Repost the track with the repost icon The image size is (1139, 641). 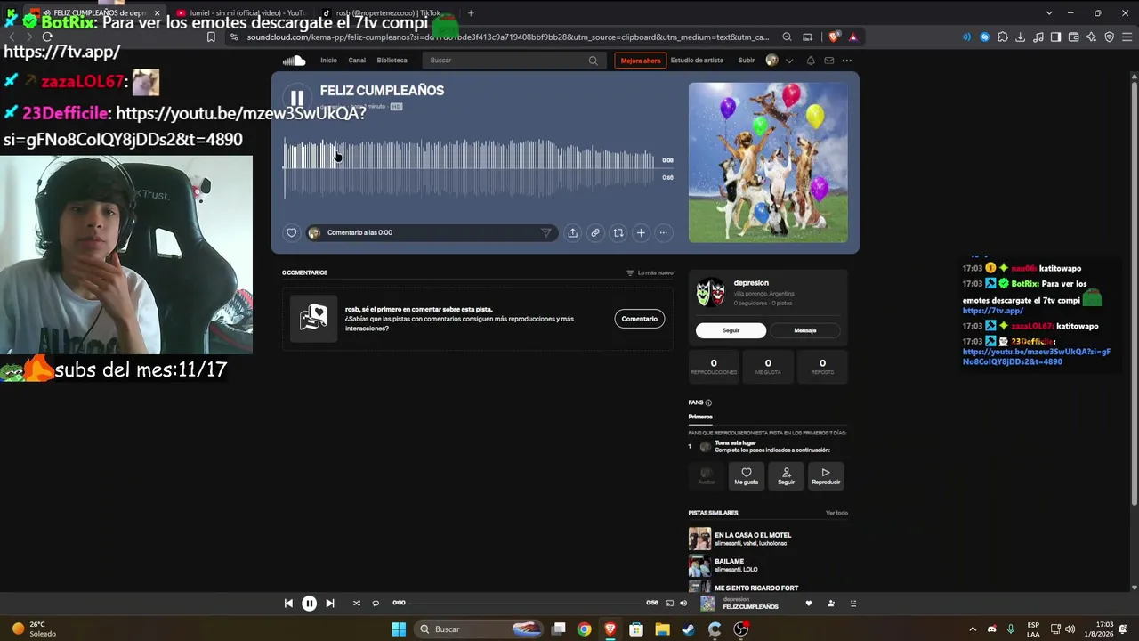click(618, 233)
